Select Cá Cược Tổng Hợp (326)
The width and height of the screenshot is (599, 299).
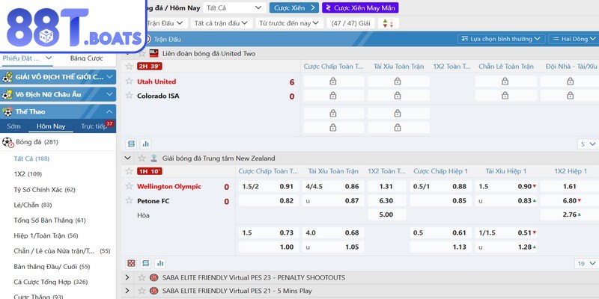click(x=51, y=282)
